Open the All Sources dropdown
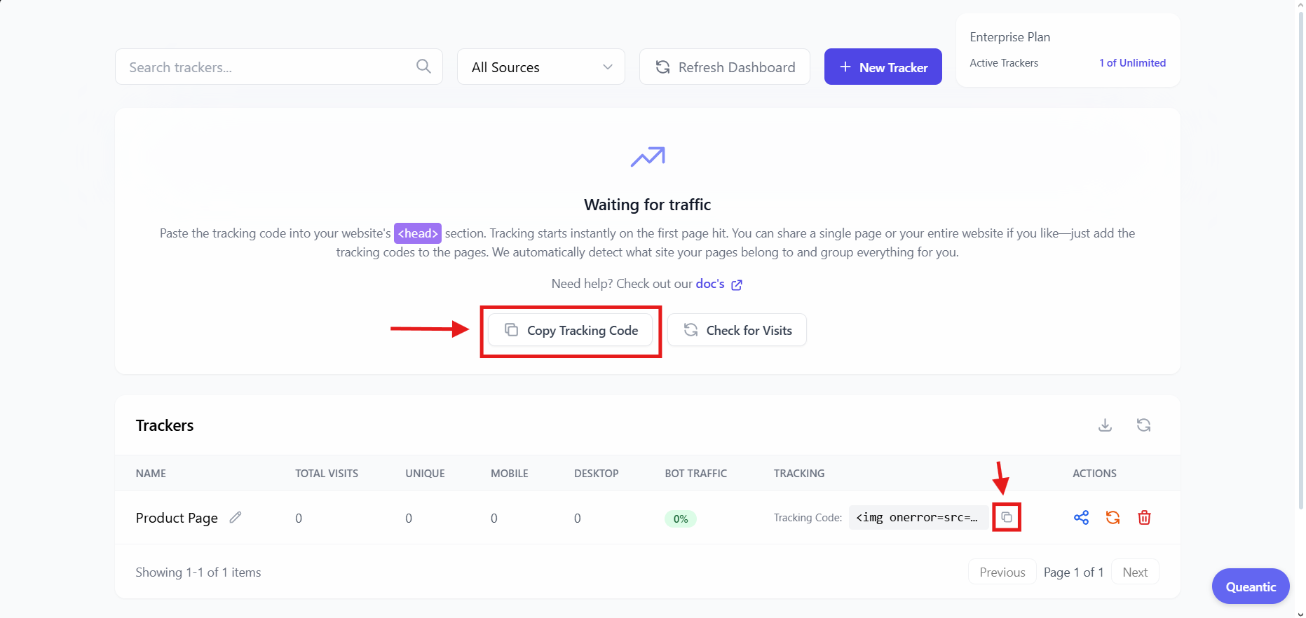The image size is (1306, 618). coord(540,67)
